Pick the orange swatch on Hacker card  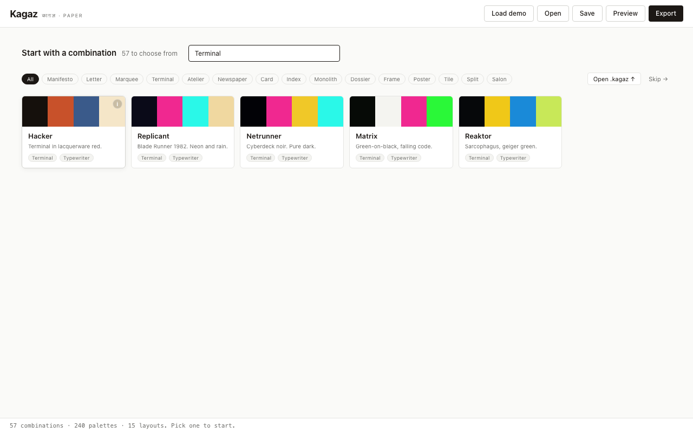click(x=61, y=111)
